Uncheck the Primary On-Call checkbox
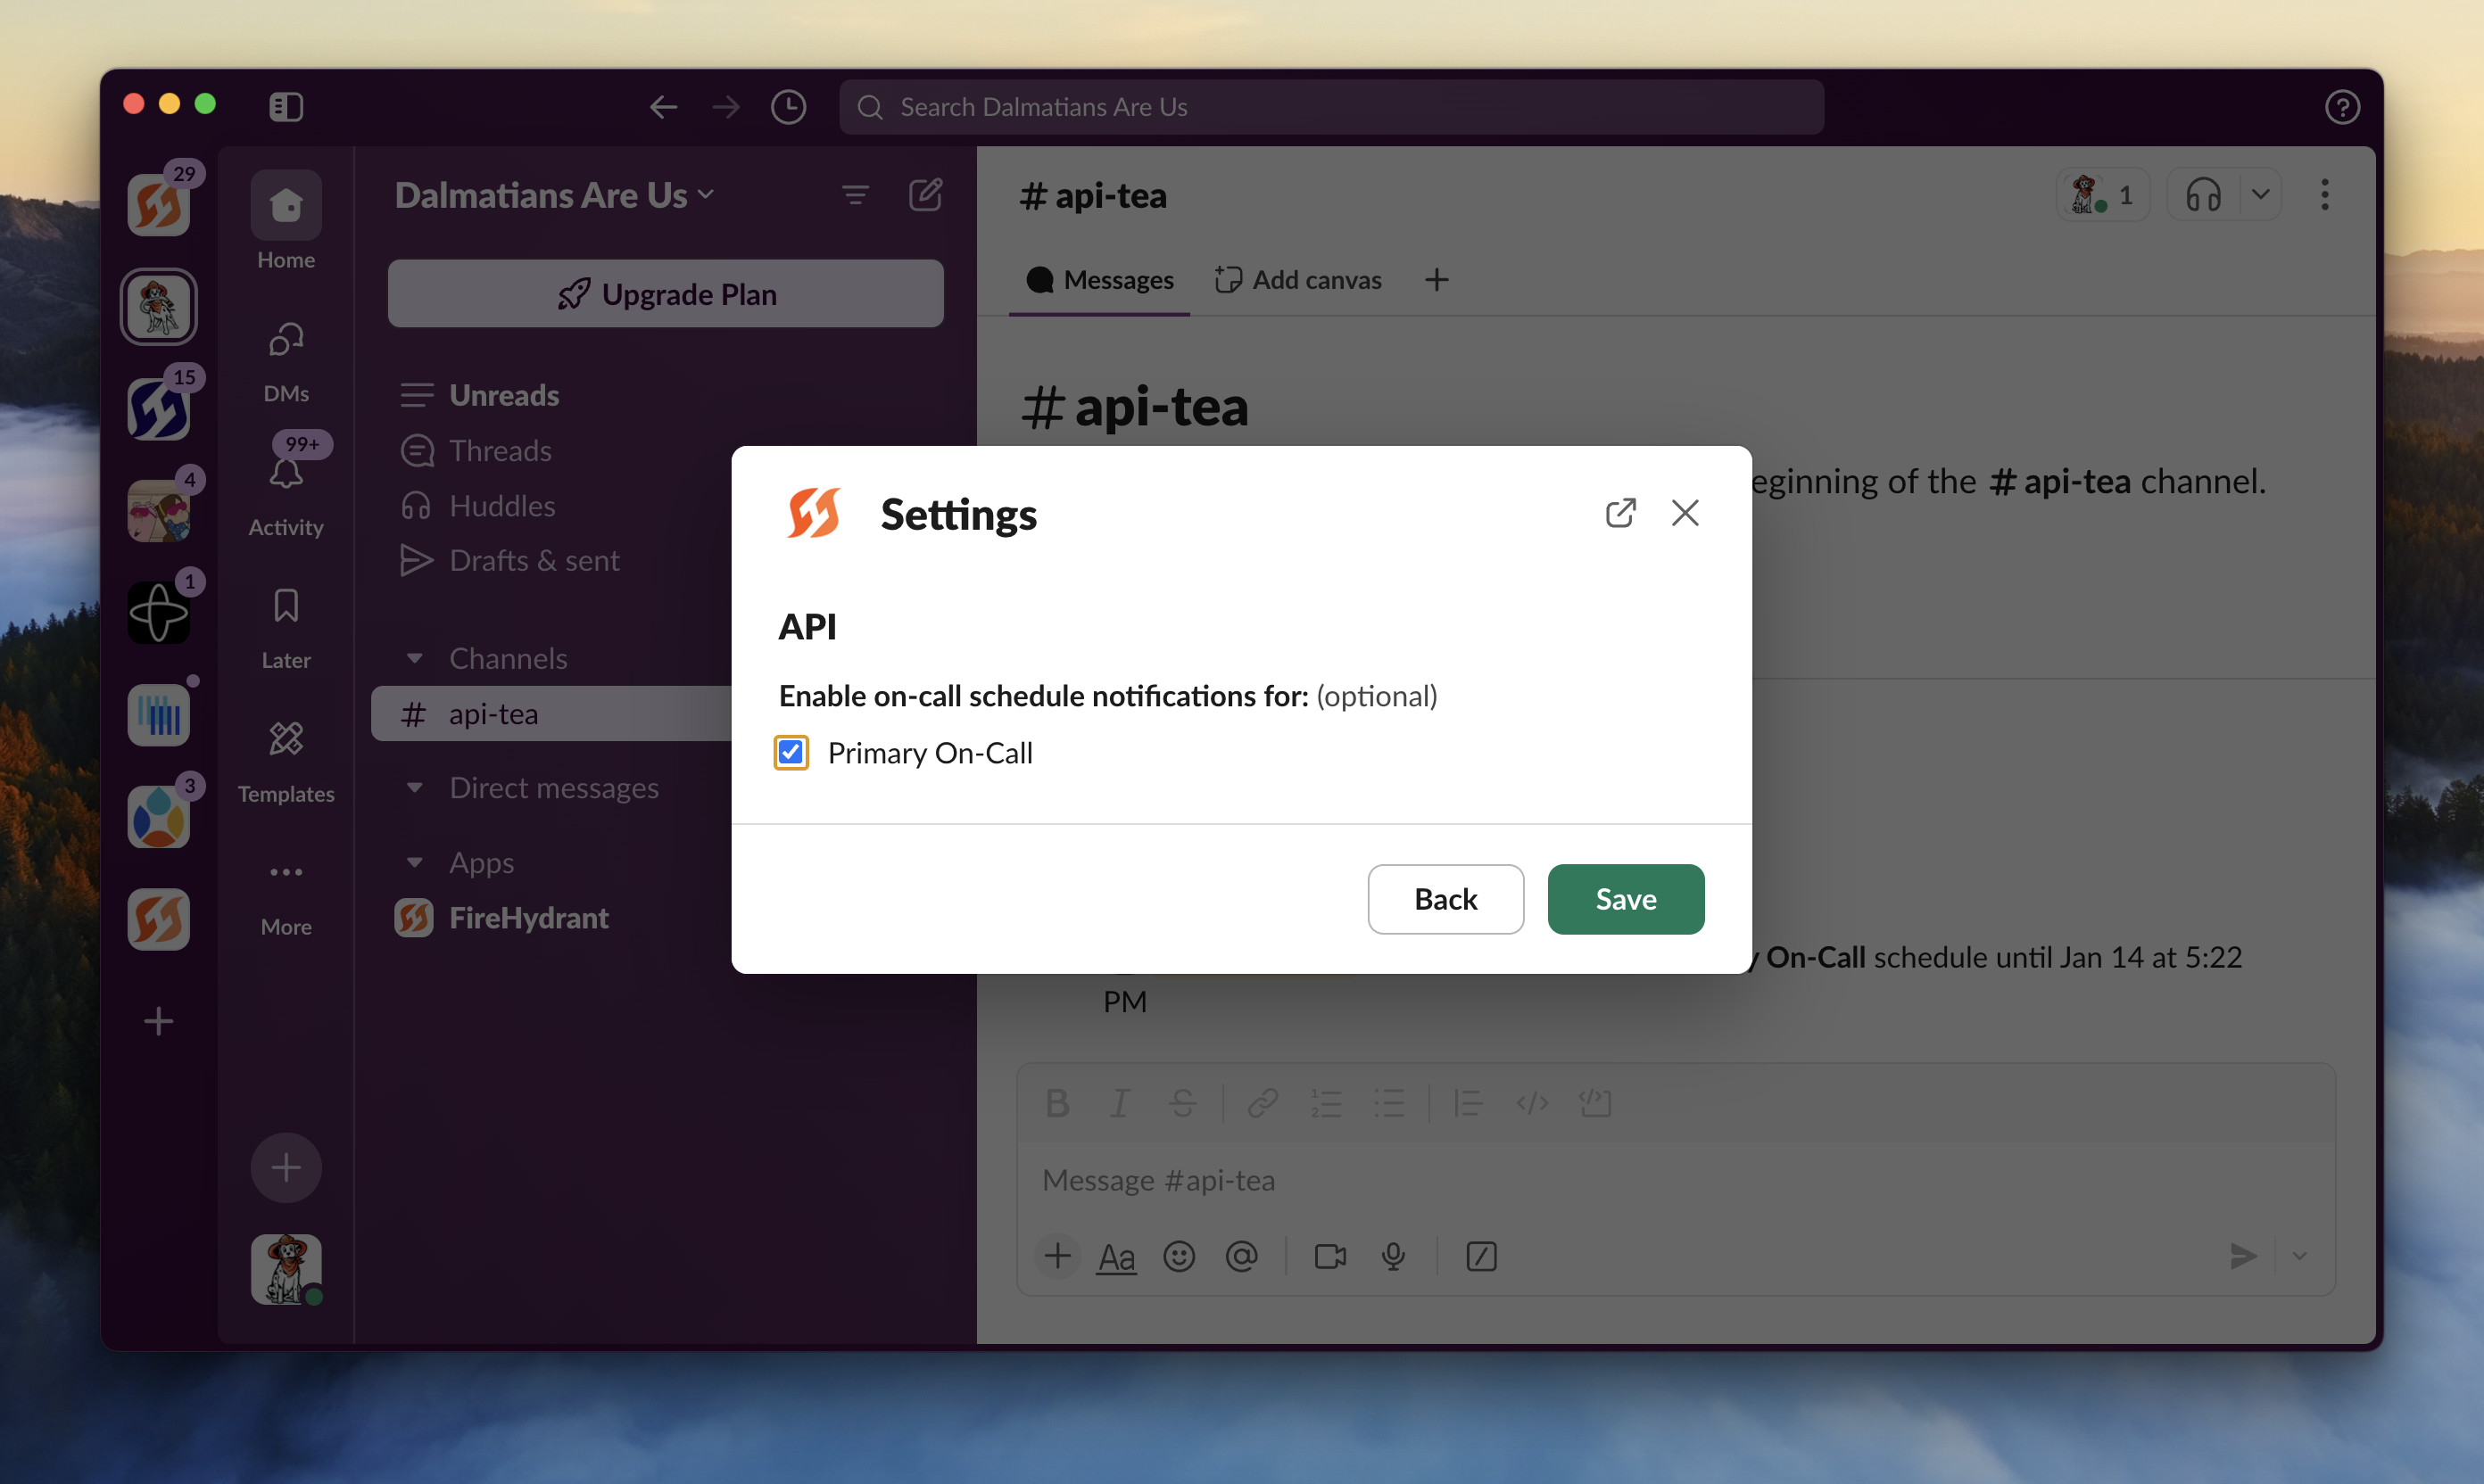This screenshot has height=1484, width=2484. point(791,753)
